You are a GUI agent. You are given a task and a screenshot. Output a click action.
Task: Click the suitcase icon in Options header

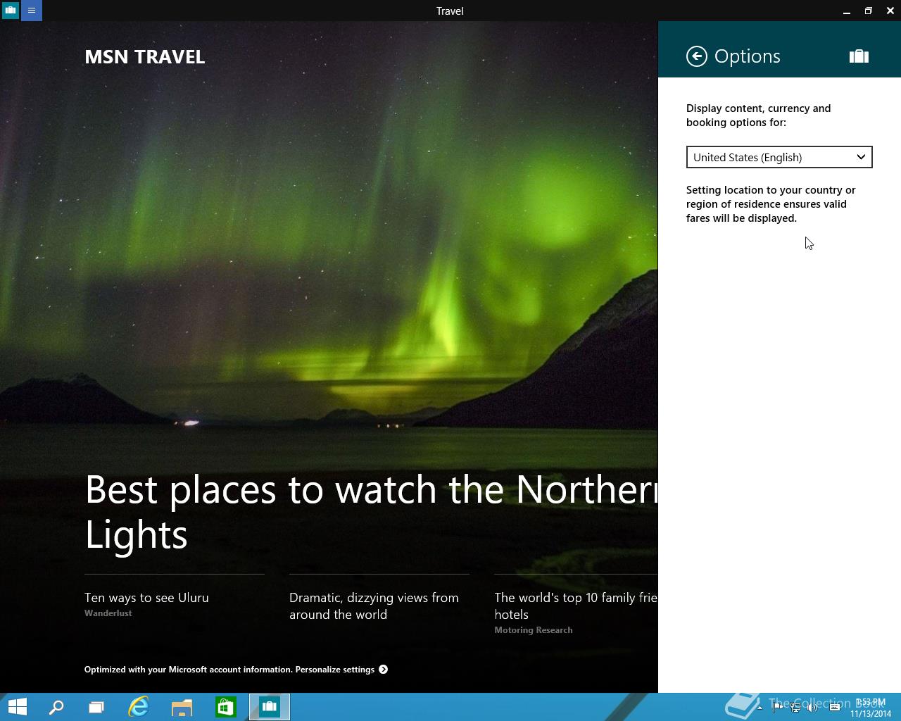pos(859,56)
